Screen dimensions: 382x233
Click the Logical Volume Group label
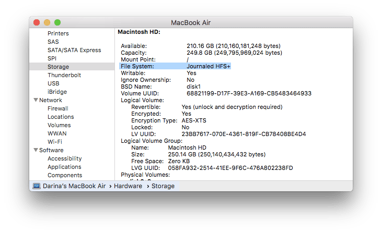152,141
